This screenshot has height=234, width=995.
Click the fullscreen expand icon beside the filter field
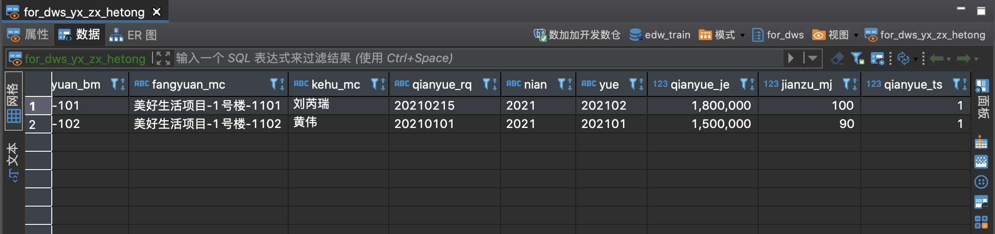(x=163, y=58)
